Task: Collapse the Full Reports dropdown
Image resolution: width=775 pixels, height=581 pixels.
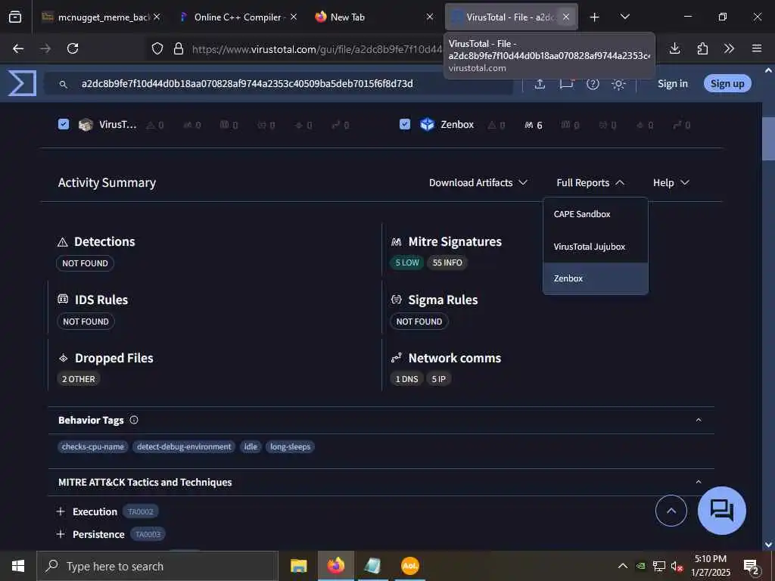Action: click(590, 183)
